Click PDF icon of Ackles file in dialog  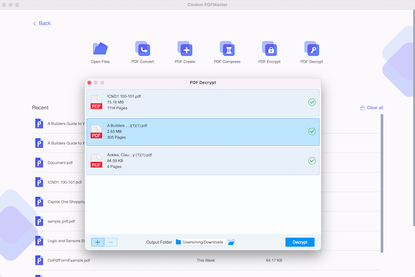click(96, 161)
